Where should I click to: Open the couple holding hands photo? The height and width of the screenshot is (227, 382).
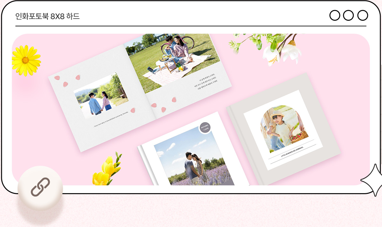pos(101,95)
